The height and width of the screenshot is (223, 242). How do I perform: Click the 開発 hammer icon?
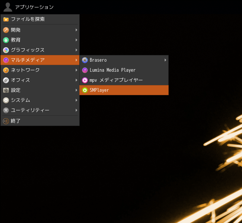[6, 30]
